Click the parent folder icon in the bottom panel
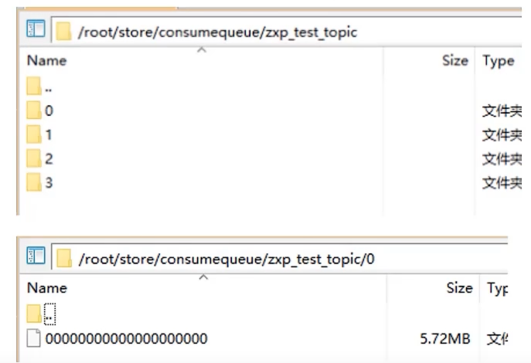This screenshot has height=363, width=531. pyautogui.click(x=34, y=314)
